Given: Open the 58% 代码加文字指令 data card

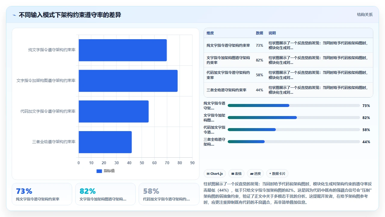Looking at the screenshot, I should pos(169,194).
